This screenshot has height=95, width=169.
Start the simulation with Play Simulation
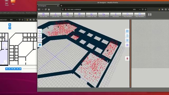click(x=128, y=15)
